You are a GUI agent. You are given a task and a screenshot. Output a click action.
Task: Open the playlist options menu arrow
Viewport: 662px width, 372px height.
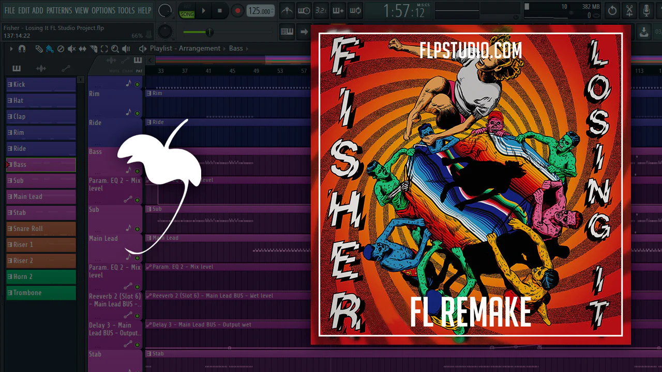11,49
